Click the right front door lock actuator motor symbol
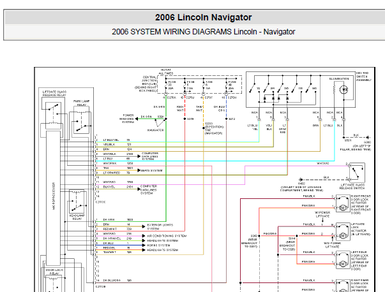This screenshot has width=385, height=292. (343, 208)
